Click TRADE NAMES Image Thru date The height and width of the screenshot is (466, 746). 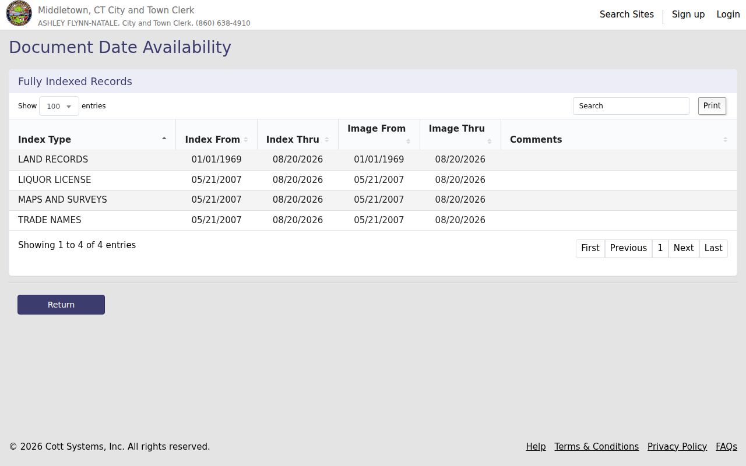[460, 220]
